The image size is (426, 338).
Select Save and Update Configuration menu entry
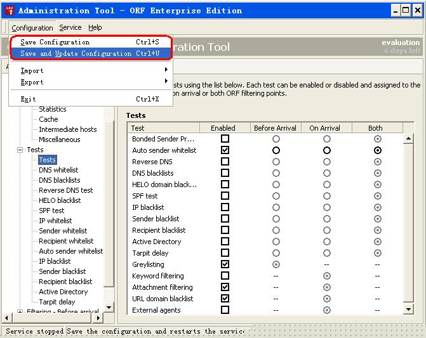click(89, 53)
